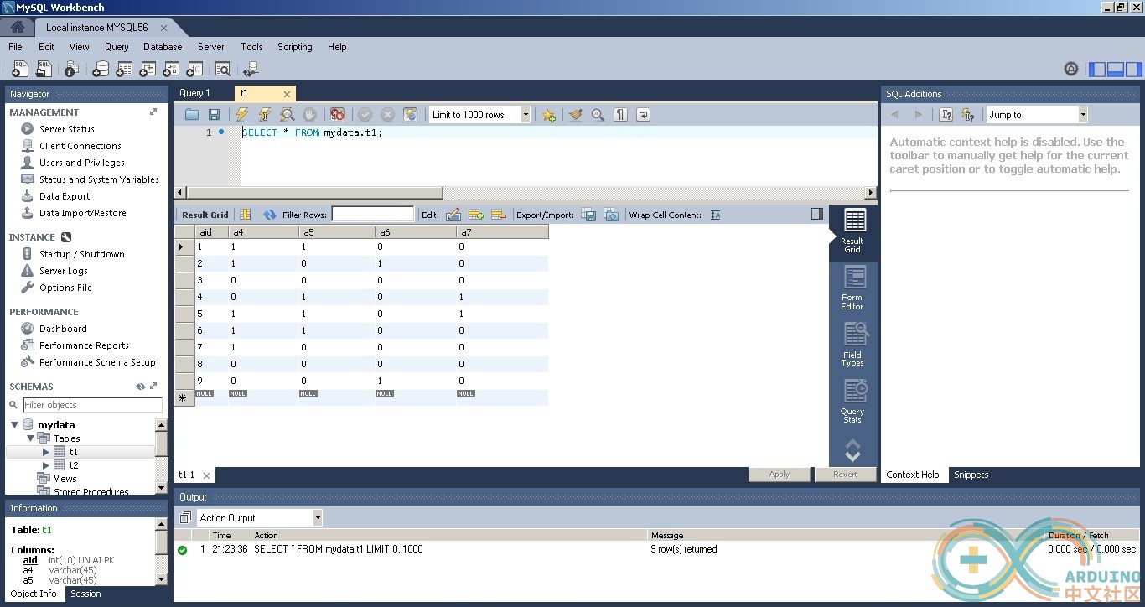Screen dimensions: 1145x607
Task: Open Jump to dropdown in SQL Additions
Action: (x=1083, y=115)
